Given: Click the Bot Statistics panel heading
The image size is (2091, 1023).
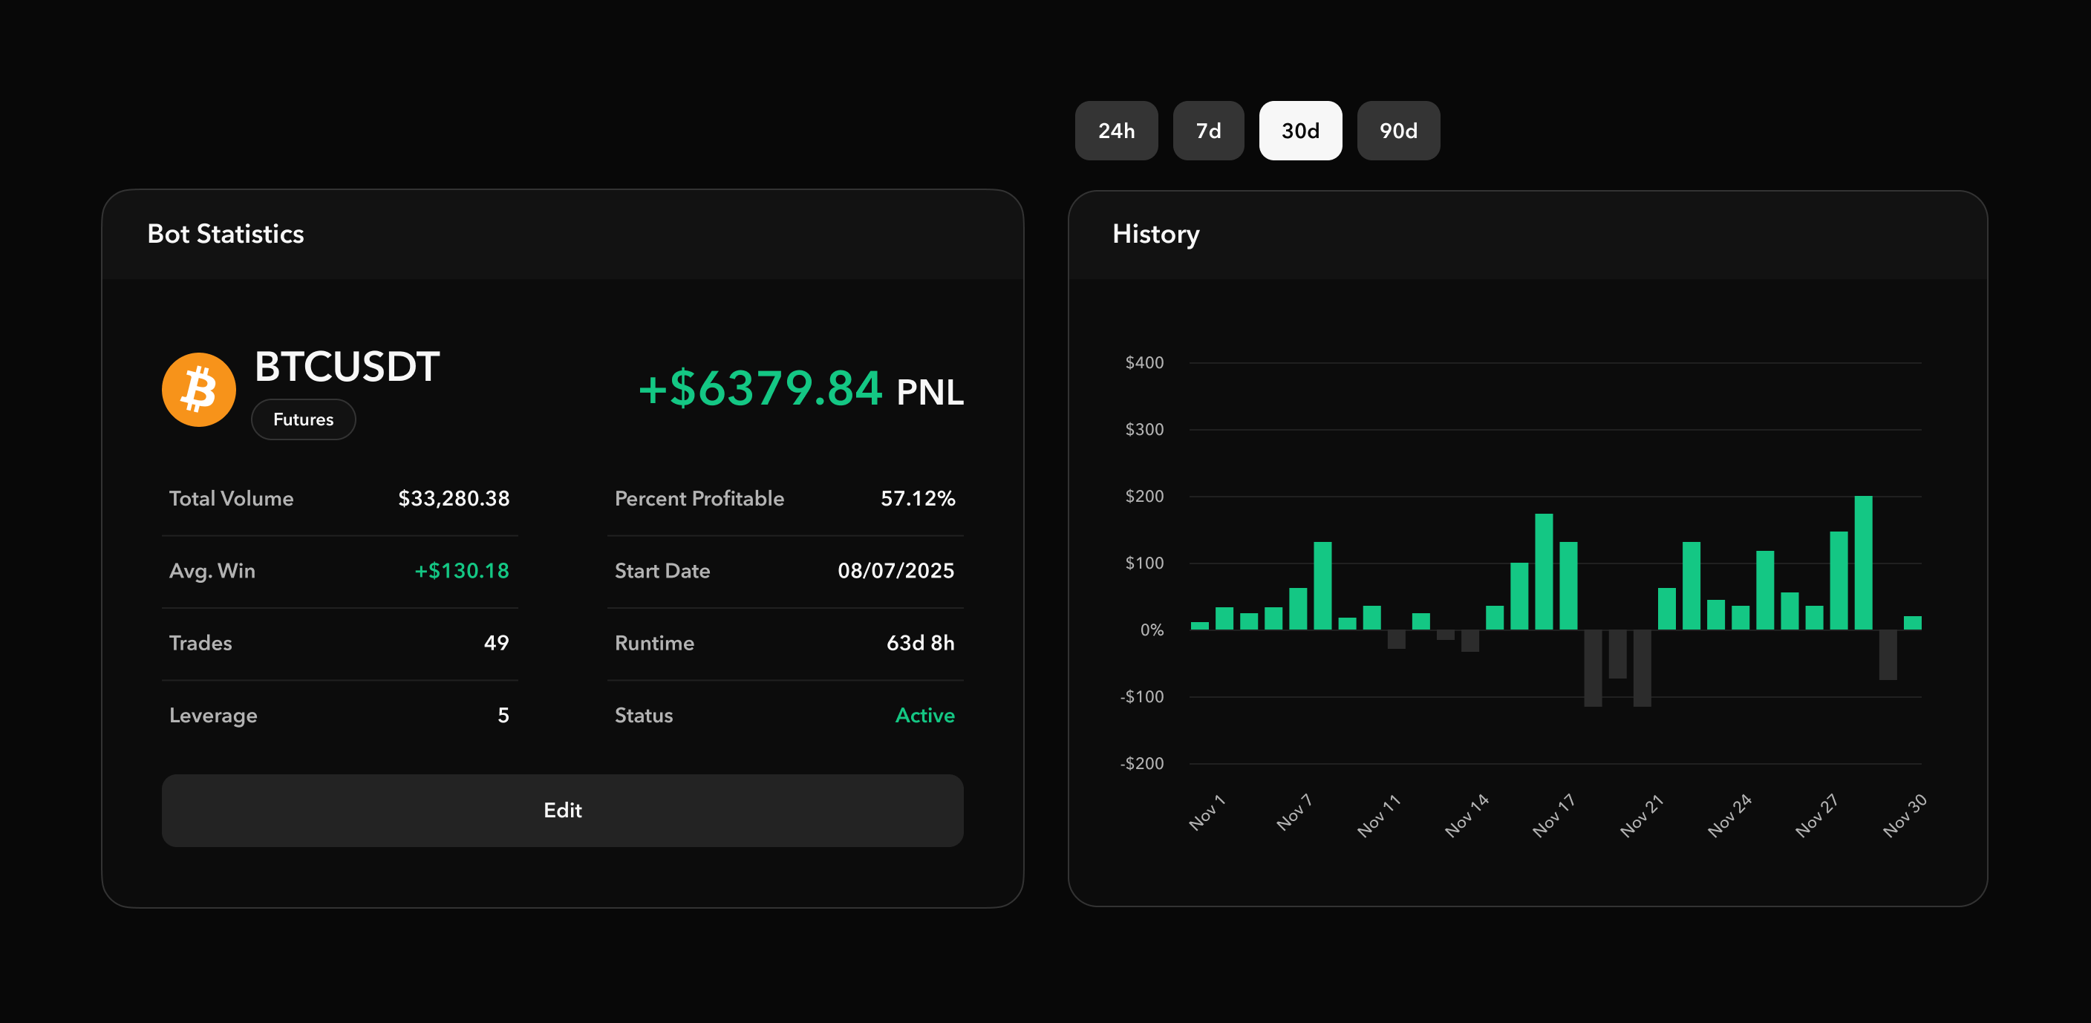Looking at the screenshot, I should point(226,234).
